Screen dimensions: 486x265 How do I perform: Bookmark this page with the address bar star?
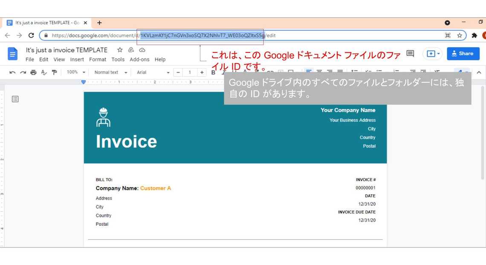(460, 35)
